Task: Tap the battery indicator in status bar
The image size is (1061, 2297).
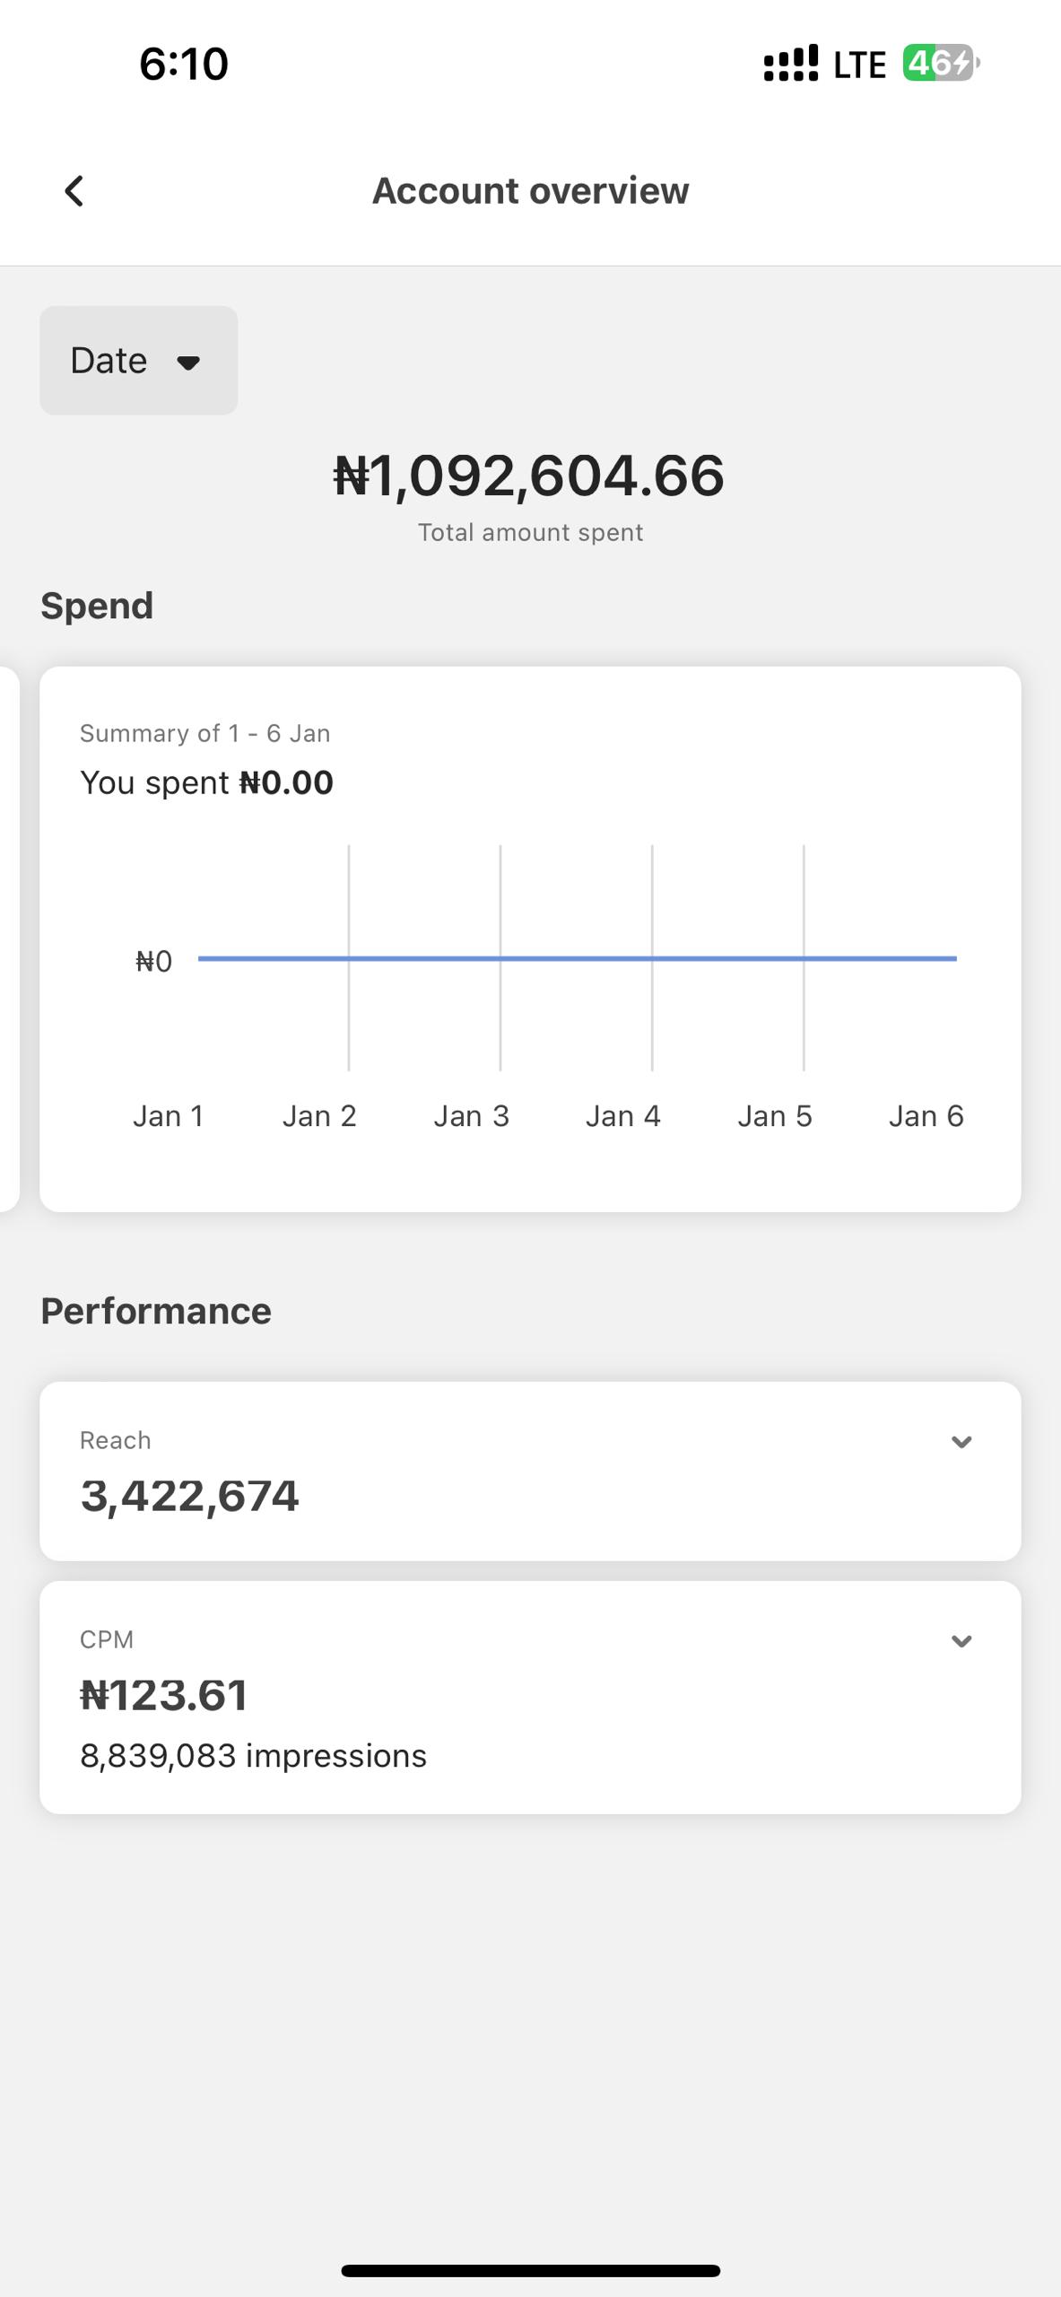Action: (940, 64)
